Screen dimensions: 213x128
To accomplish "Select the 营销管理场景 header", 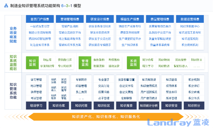I will (70, 19).
